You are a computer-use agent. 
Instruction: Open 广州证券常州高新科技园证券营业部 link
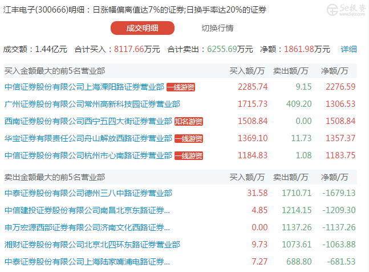click(92, 104)
